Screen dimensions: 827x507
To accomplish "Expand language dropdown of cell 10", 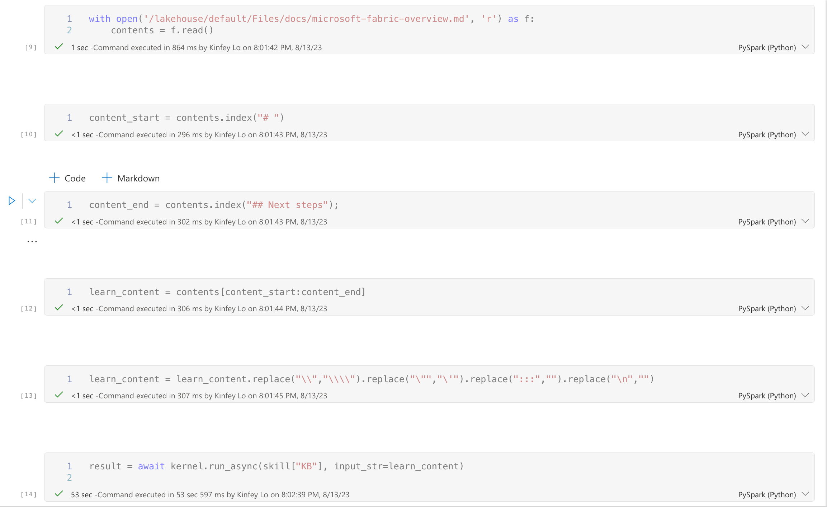I will tap(805, 134).
